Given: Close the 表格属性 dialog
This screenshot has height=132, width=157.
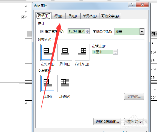Looking at the screenshot, I should click(x=142, y=5).
